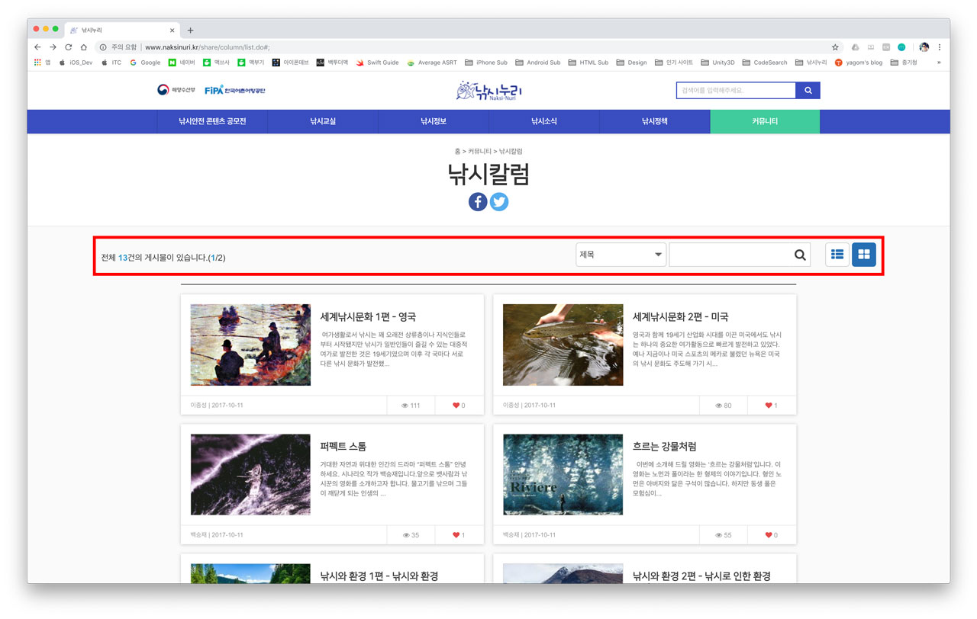
Task: Bookmark the page via the star icon
Action: [834, 47]
